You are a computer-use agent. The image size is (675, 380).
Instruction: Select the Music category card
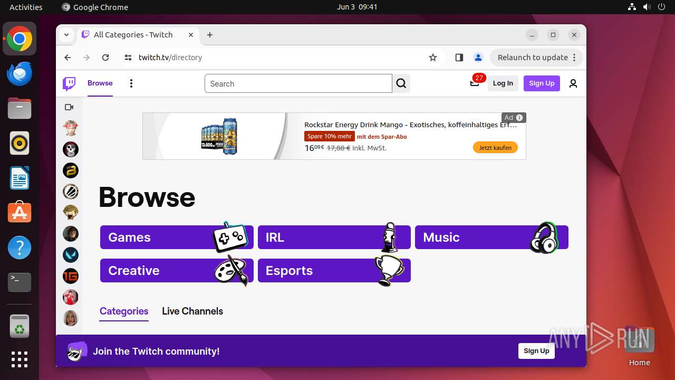491,237
